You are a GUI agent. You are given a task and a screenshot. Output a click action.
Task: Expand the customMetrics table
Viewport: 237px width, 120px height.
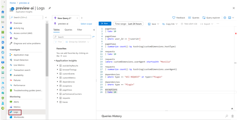click(58, 78)
